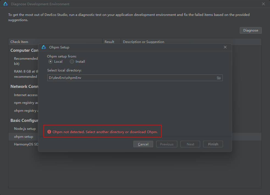Screen dimensions: 270x195
Task: Click the red error icon beside Ohpm not detected
Action: pyautogui.click(x=49, y=132)
